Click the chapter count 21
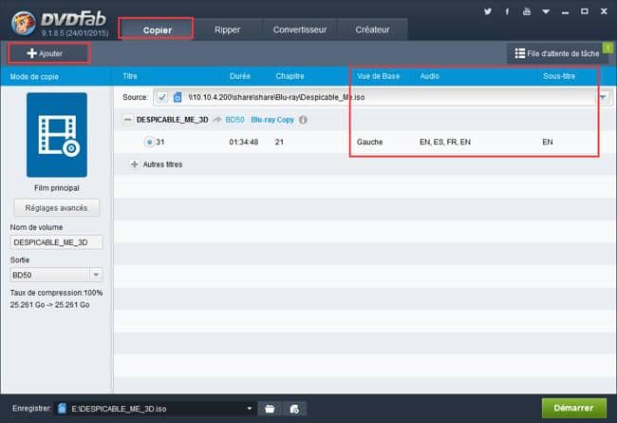Image resolution: width=617 pixels, height=423 pixels. click(279, 142)
